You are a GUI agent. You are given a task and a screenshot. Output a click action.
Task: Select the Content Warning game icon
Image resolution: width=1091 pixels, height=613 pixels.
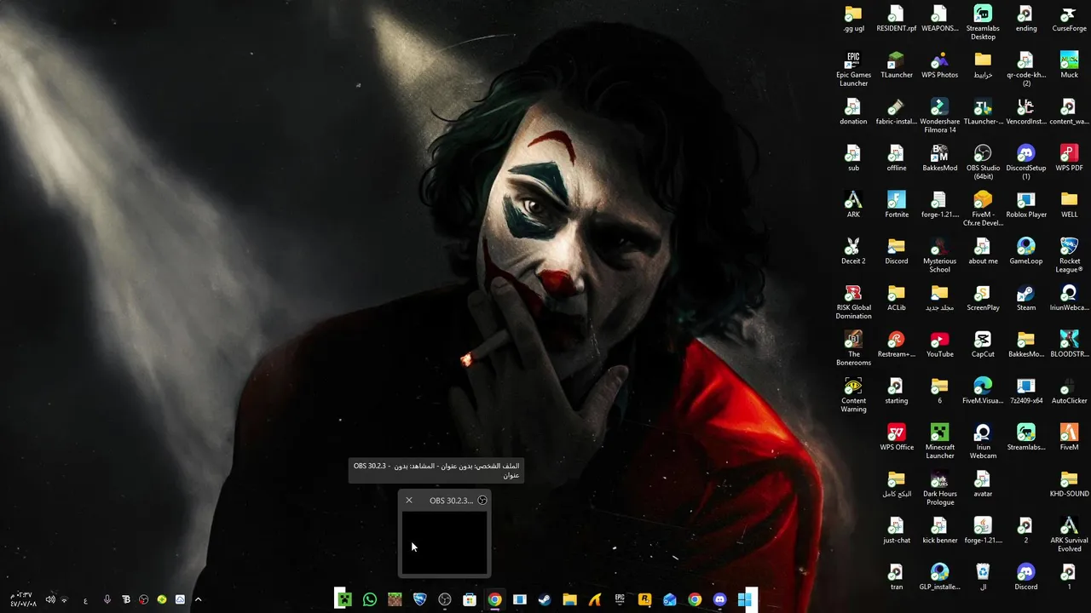pyautogui.click(x=853, y=395)
